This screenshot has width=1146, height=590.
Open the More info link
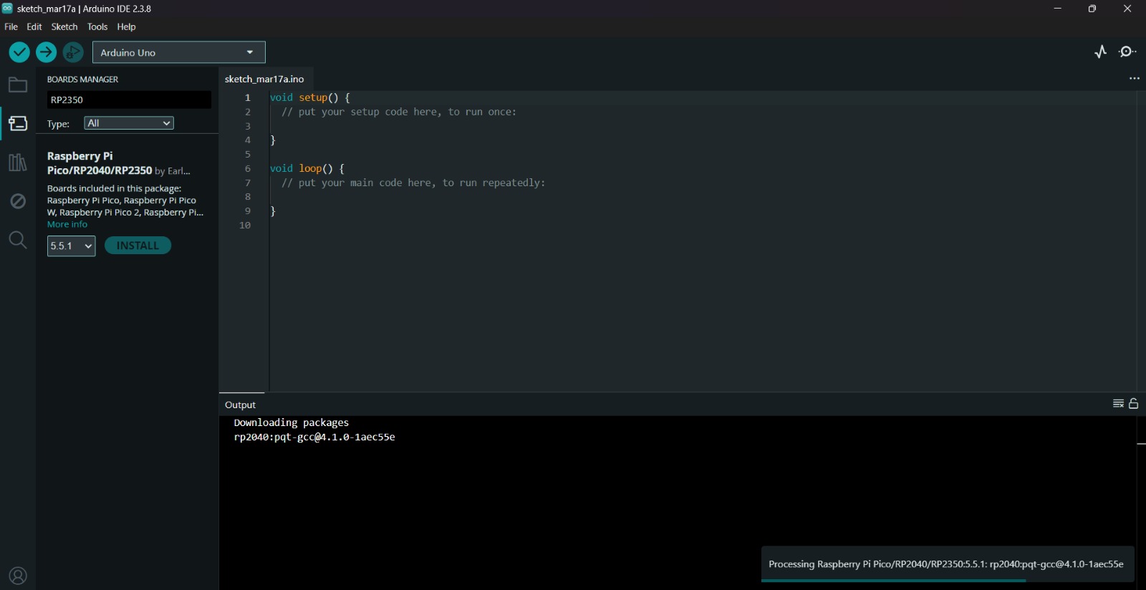click(x=67, y=224)
